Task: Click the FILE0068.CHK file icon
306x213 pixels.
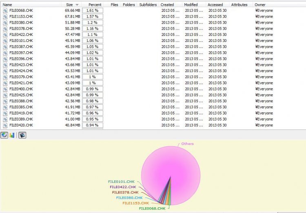Action: [5, 11]
